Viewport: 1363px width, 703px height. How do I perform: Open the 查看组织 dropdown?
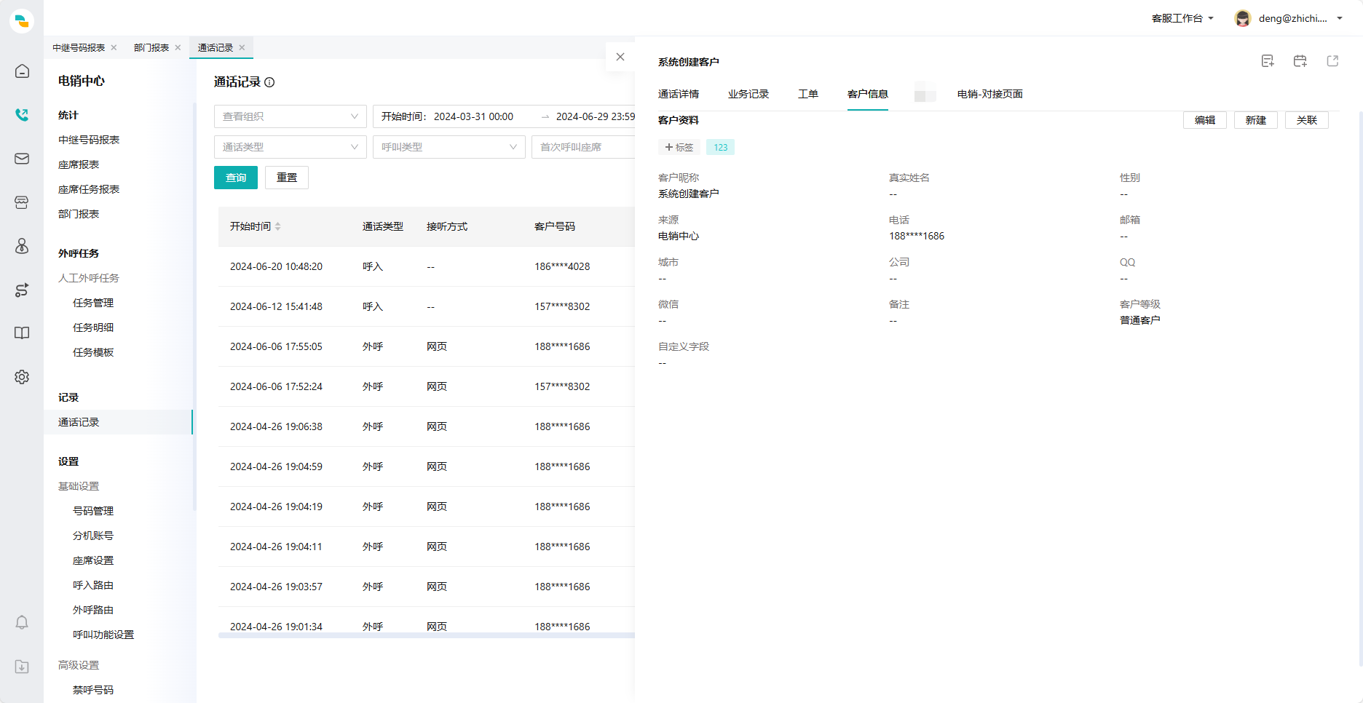(291, 116)
